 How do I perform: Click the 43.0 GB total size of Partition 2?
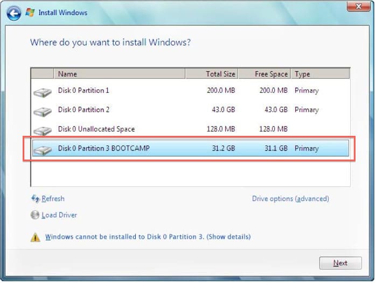223,109
